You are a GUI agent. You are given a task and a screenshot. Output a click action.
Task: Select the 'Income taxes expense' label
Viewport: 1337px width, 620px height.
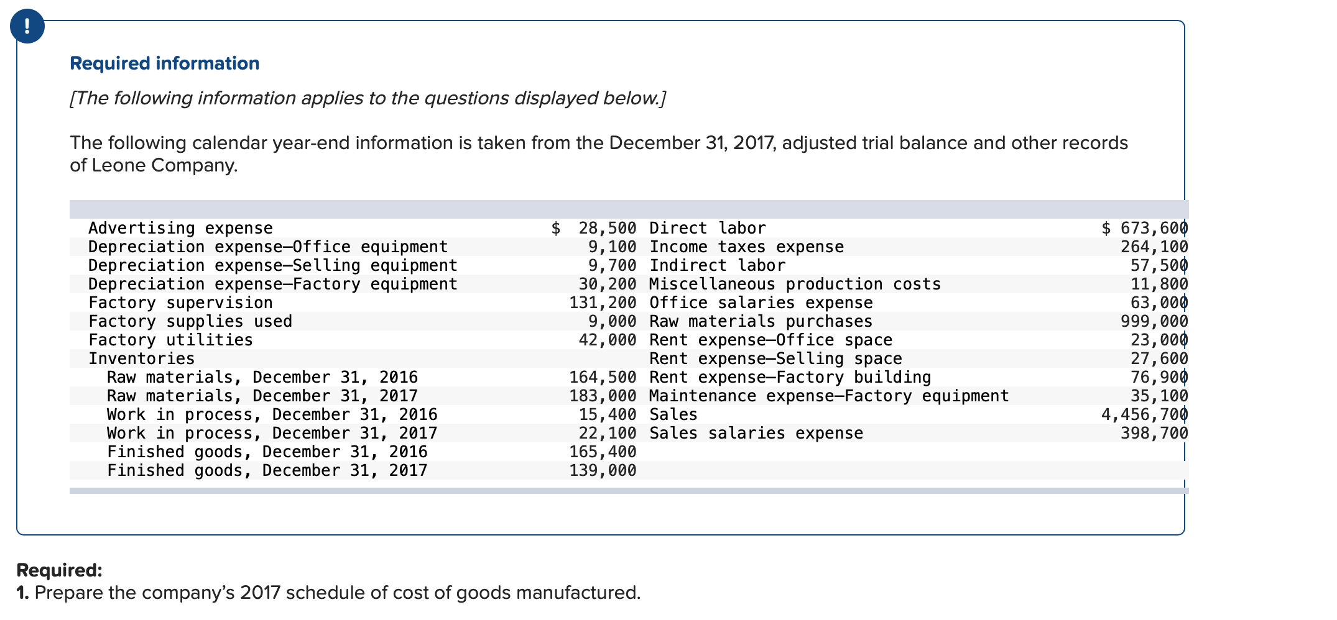pyautogui.click(x=747, y=247)
